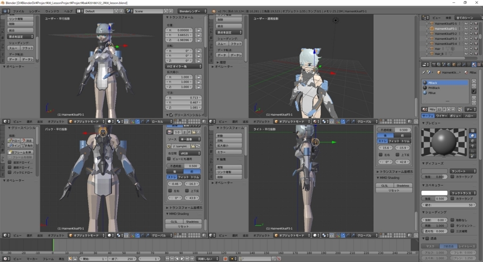Move the material slot up with the arrow icon
Image resolution: width=483 pixels, height=262 pixels.
pyautogui.click(x=474, y=98)
